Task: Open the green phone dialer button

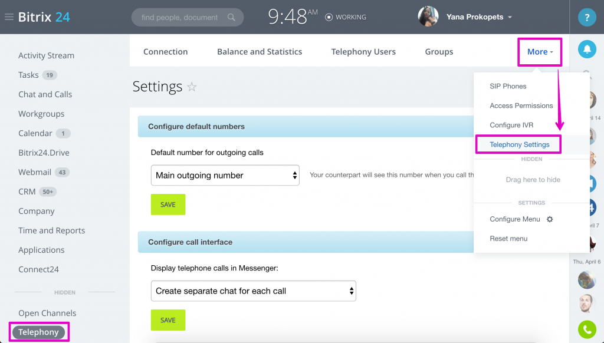Action: 587,329
